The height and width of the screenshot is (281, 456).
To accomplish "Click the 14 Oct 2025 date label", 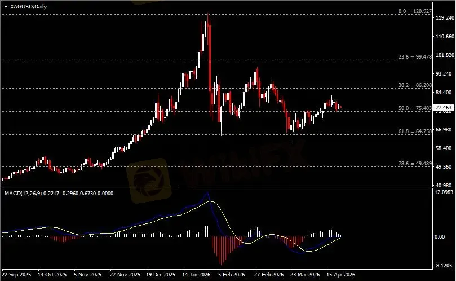I will [52, 275].
